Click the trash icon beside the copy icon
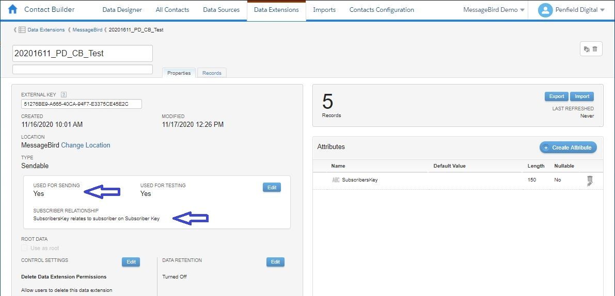 [595, 49]
